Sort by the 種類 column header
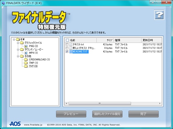The width and height of the screenshot is (173, 129). (x=128, y=40)
